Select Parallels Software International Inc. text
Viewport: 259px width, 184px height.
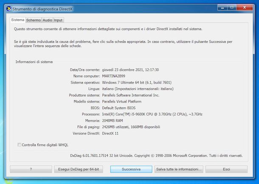point(131,95)
